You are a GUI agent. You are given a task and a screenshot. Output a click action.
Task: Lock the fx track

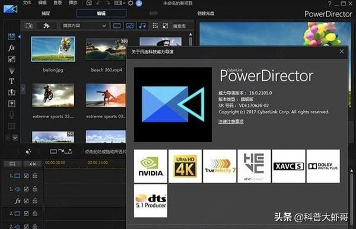[35, 201]
